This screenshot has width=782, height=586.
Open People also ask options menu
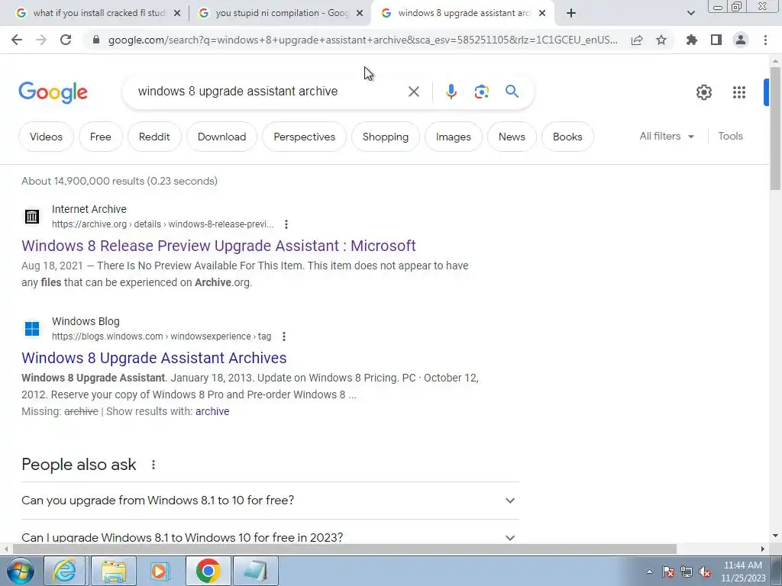pyautogui.click(x=153, y=465)
